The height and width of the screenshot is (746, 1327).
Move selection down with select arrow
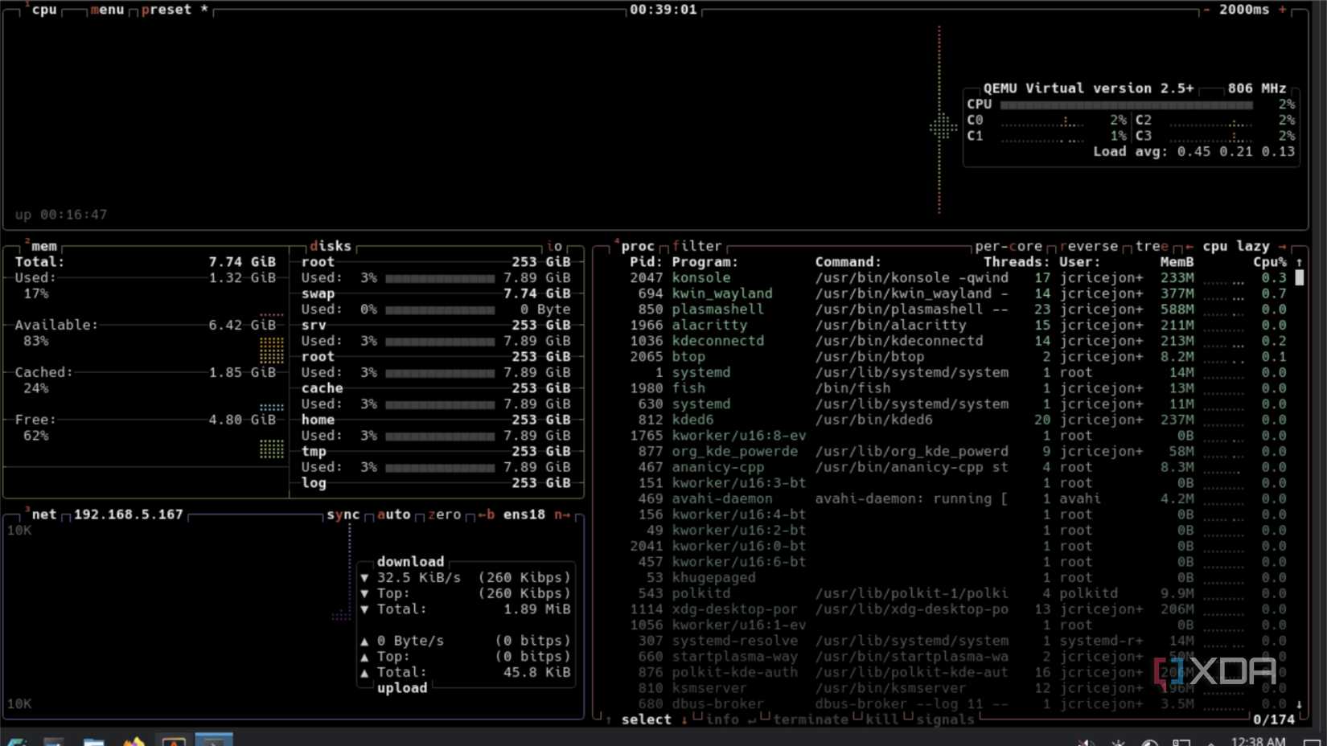[x=684, y=719]
